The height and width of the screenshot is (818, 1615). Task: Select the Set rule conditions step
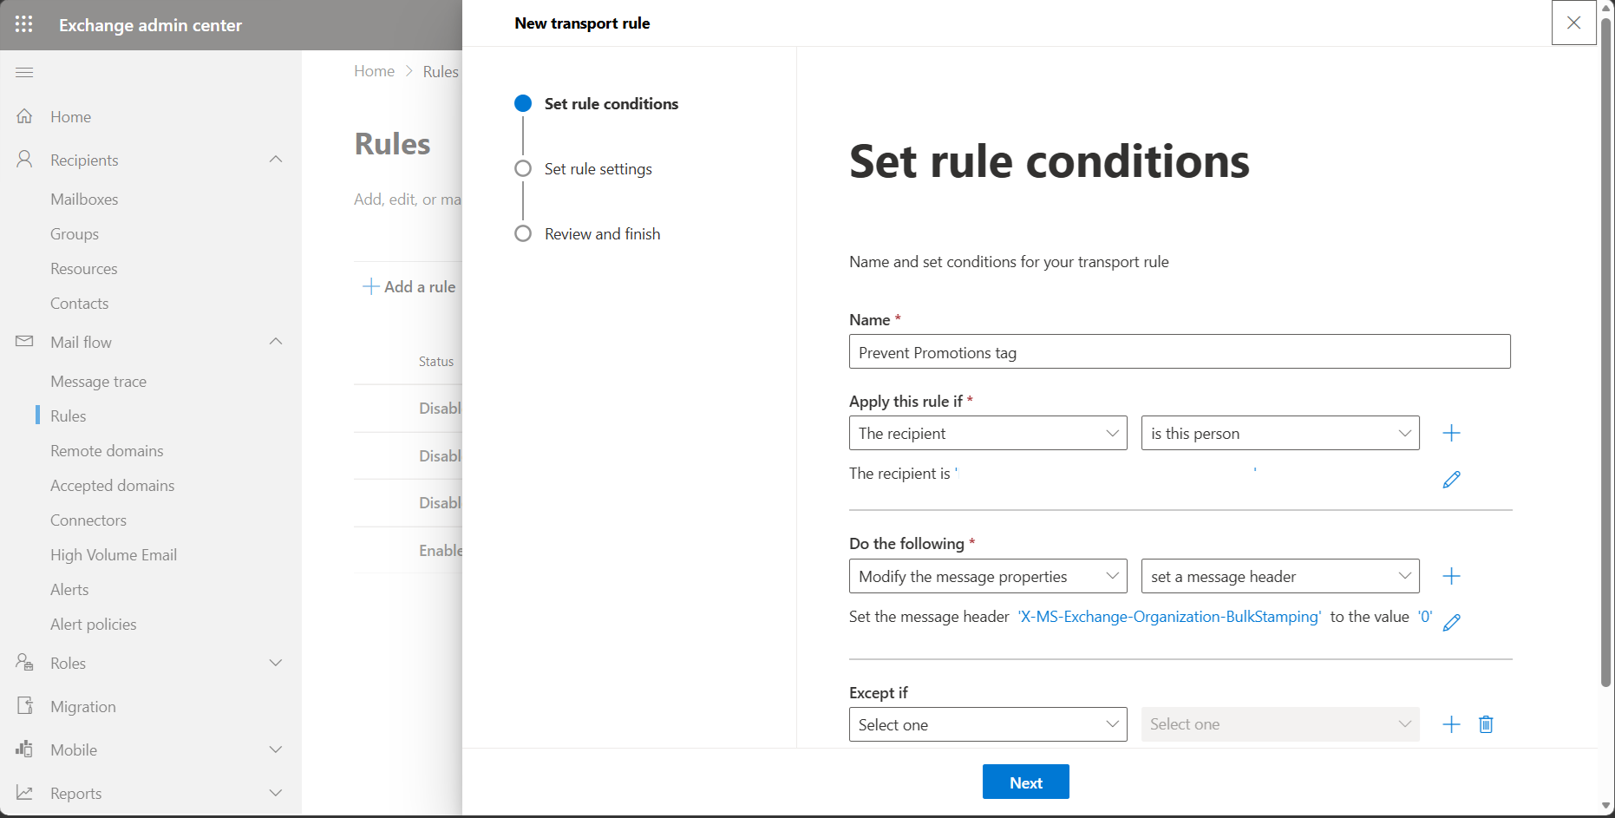coord(596,104)
